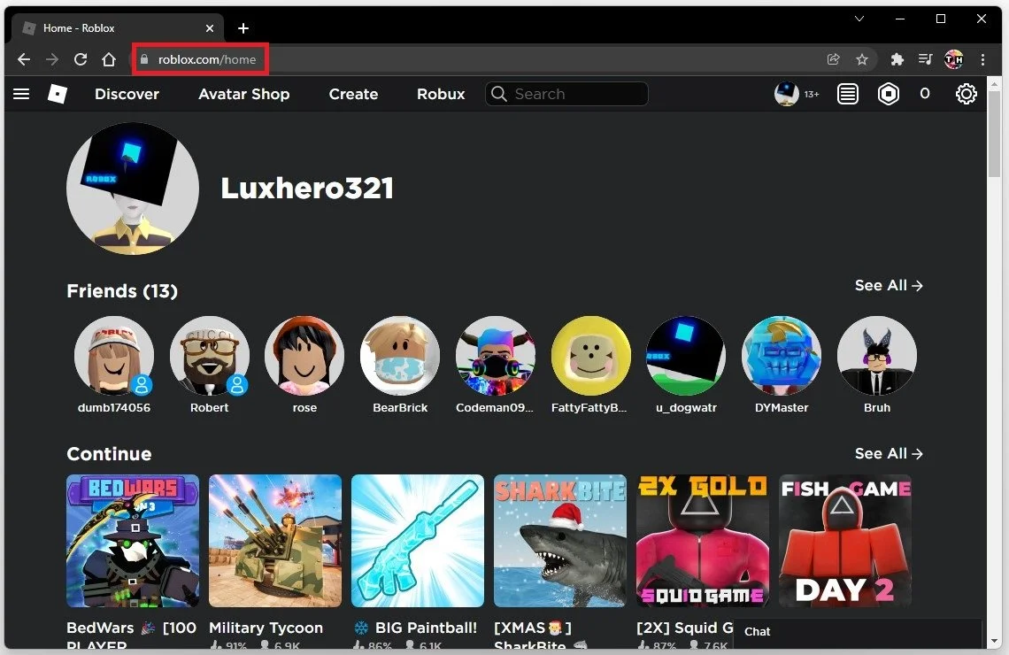Open friend Codeman09's avatar
The height and width of the screenshot is (655, 1009).
[496, 356]
